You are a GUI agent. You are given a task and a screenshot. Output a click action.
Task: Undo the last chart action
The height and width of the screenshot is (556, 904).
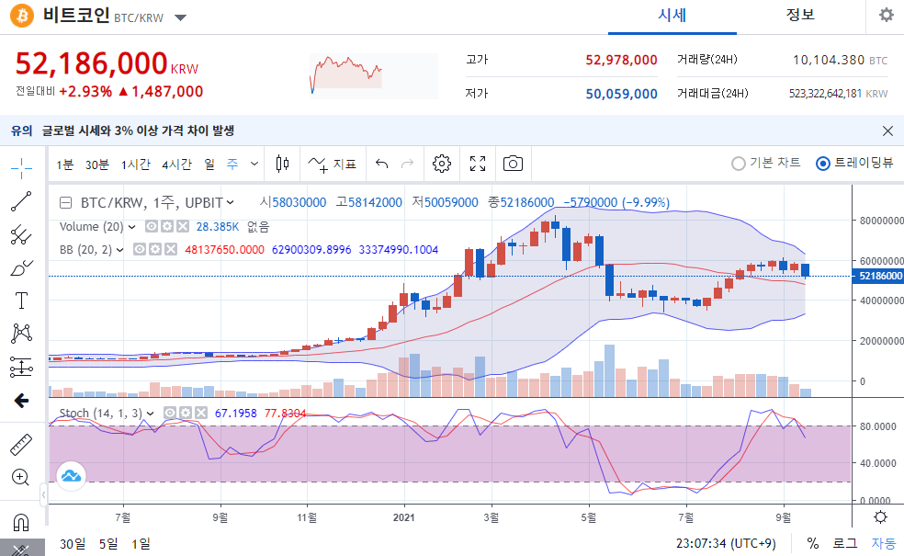[x=381, y=164]
